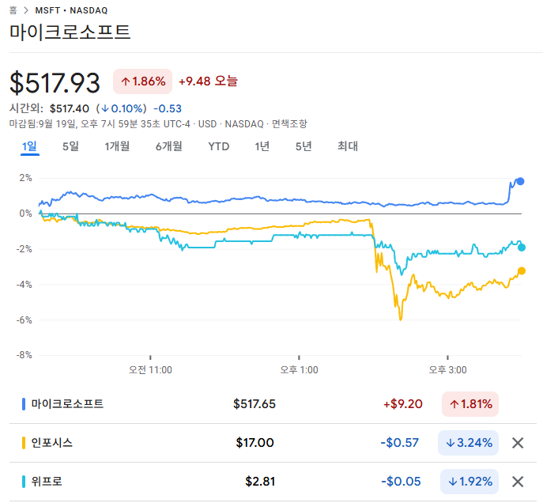Select the 1일 time range tab

click(30, 146)
